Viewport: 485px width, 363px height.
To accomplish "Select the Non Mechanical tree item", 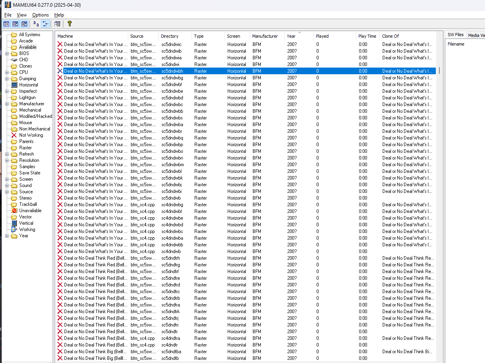I will 35,129.
